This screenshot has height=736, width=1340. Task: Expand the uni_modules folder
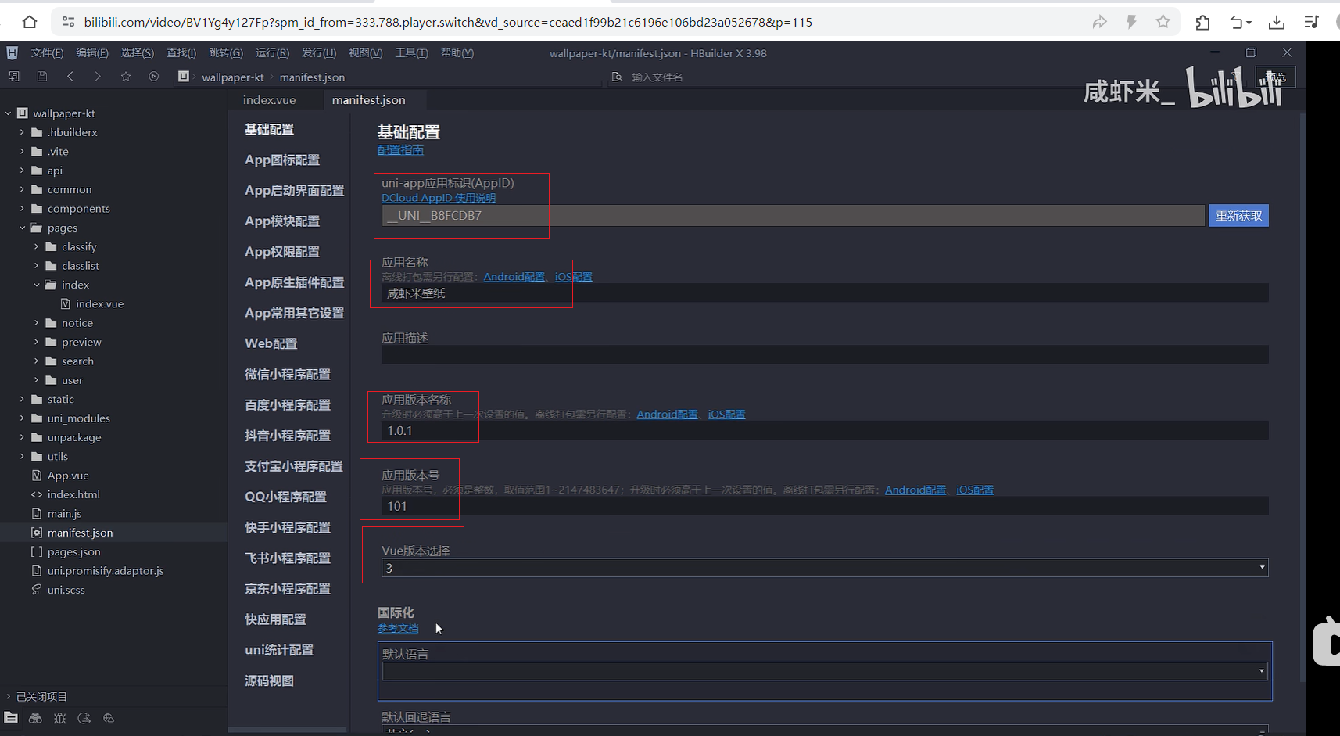(x=22, y=418)
